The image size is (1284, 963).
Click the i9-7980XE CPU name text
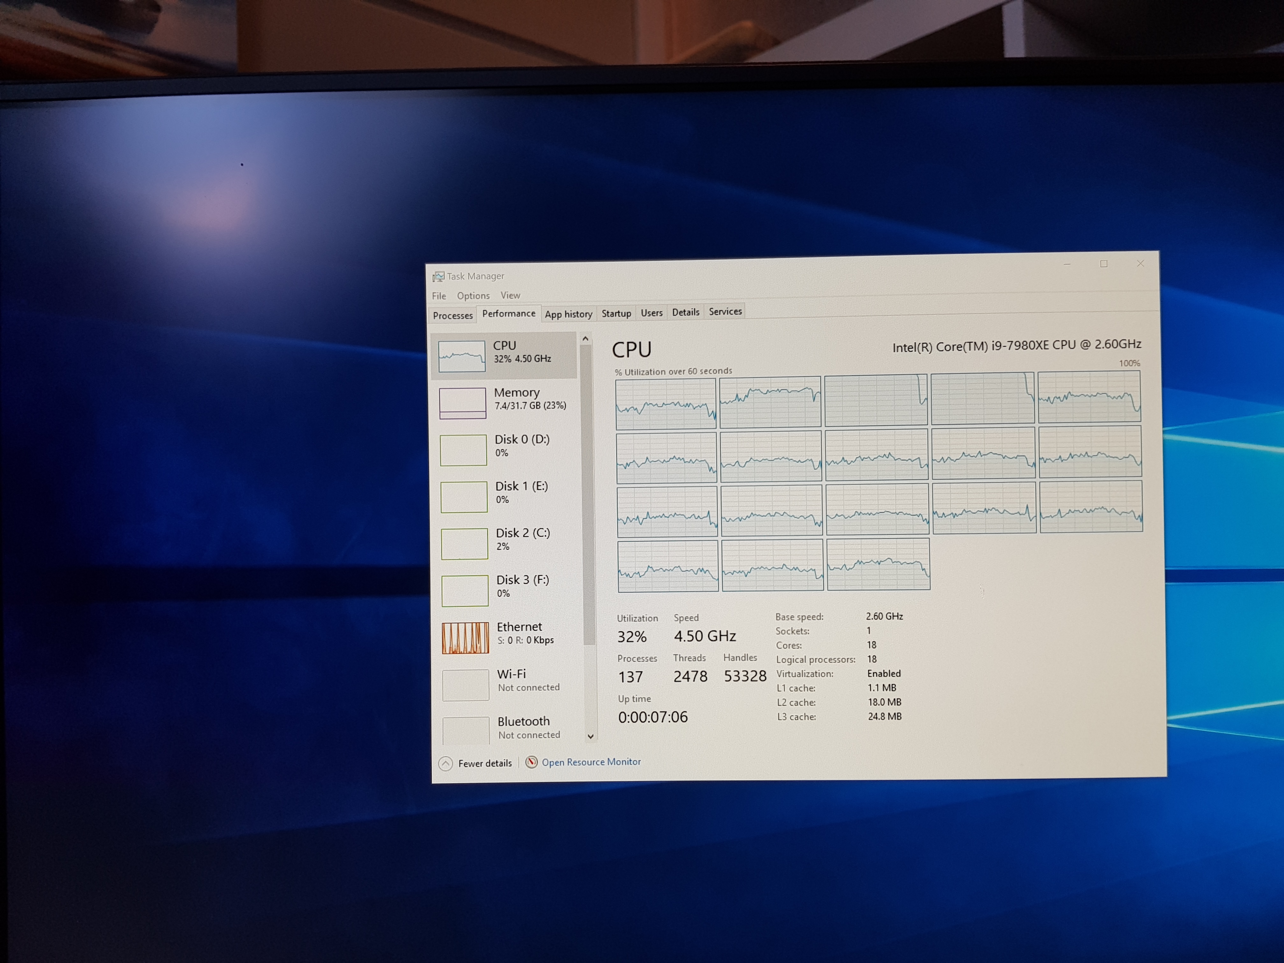[x=1017, y=346]
